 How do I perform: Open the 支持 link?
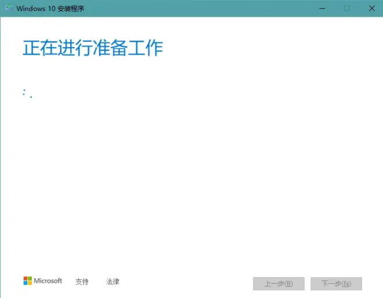82,282
